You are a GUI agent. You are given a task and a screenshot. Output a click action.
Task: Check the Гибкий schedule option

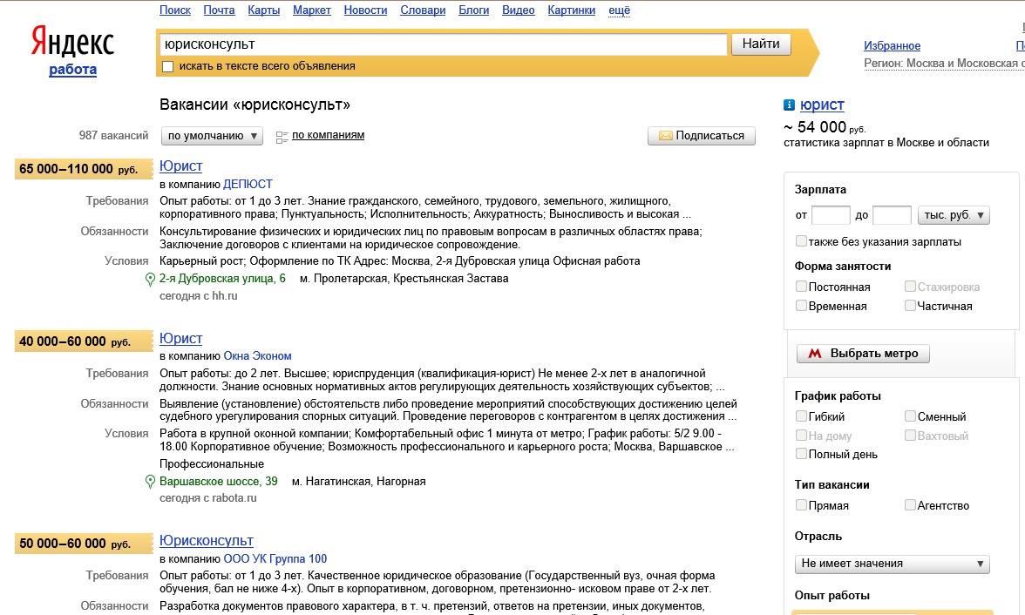pos(801,416)
